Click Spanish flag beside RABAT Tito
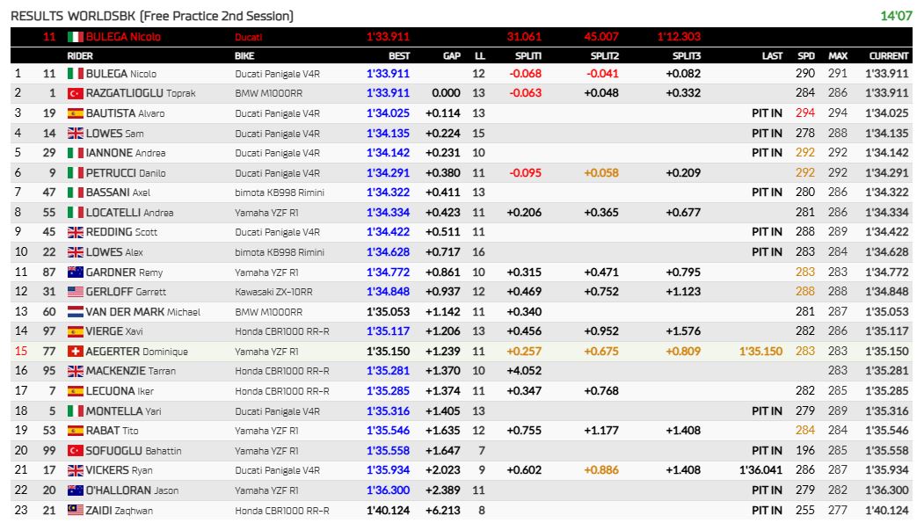 click(76, 431)
